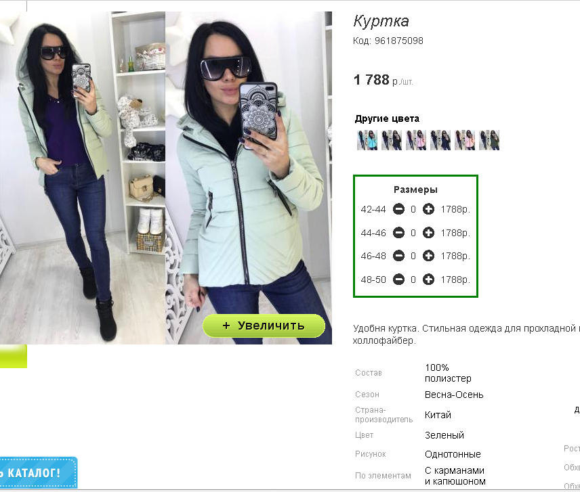The width and height of the screenshot is (580, 492).
Task: Click plus icon for size 48-50
Action: coord(428,279)
